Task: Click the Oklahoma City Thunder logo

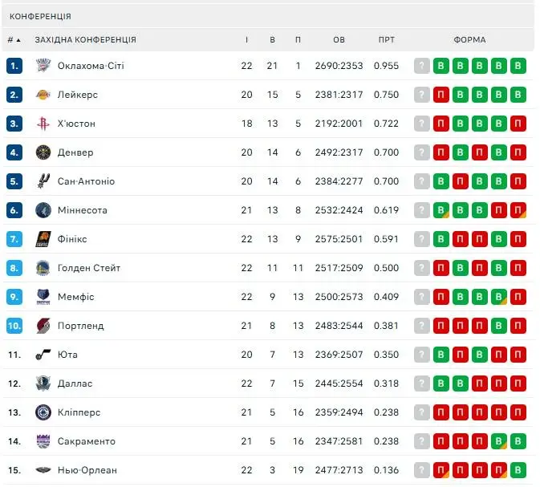Action: (x=43, y=66)
